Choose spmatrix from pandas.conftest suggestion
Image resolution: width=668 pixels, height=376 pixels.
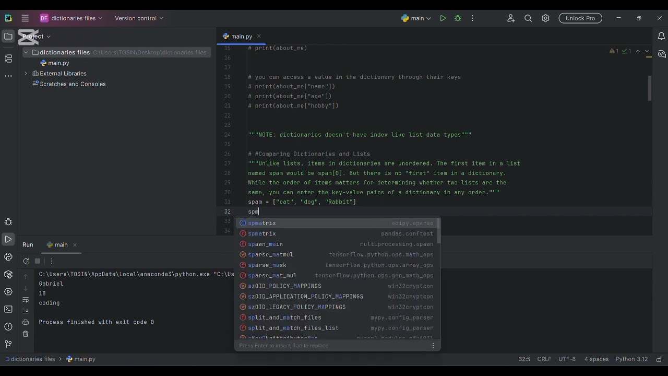(x=336, y=234)
